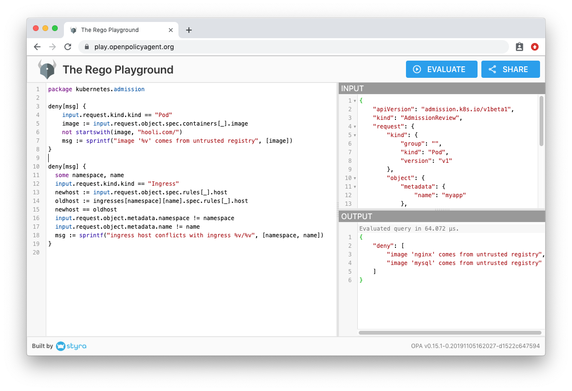572x391 pixels.
Task: Collapse the root JSON object on line 1
Action: [355, 101]
